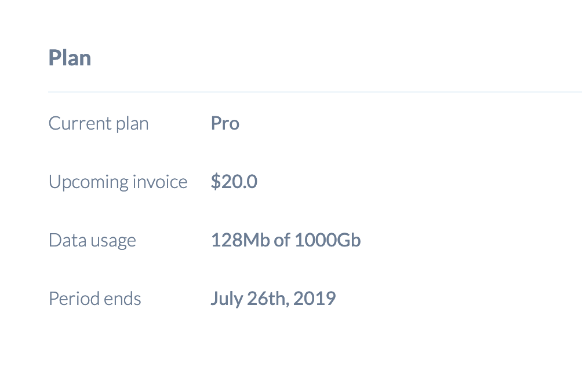Select the Period ends label
The image size is (582, 368).
click(x=94, y=299)
